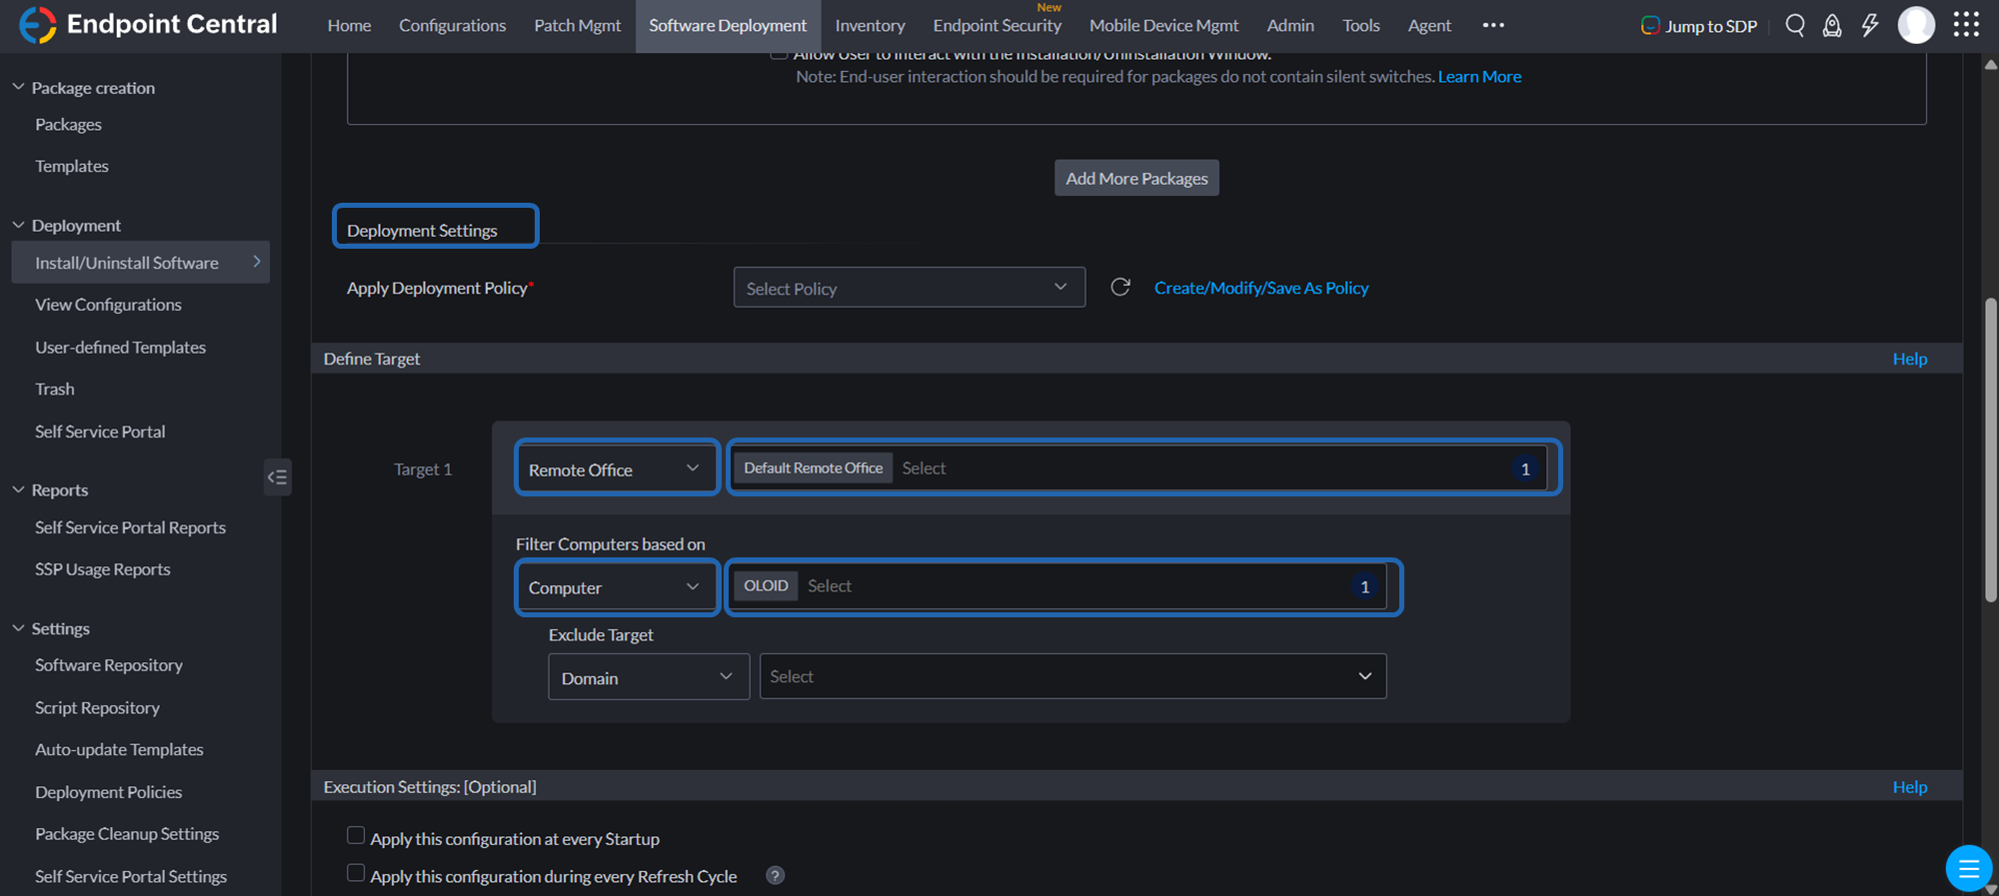Open the Templates sidebar item

pos(72,166)
